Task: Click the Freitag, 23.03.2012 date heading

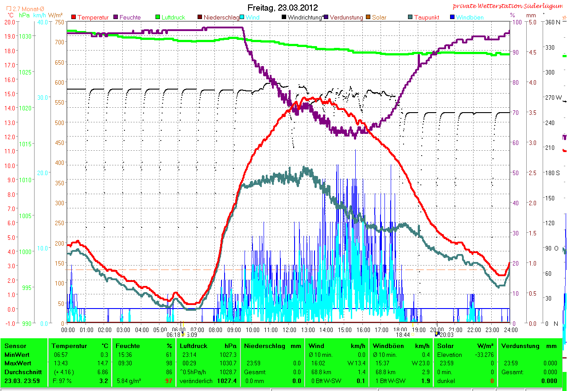Action: [x=283, y=8]
